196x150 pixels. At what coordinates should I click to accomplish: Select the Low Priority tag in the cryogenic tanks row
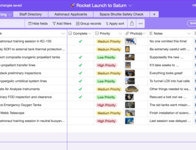click(106, 57)
